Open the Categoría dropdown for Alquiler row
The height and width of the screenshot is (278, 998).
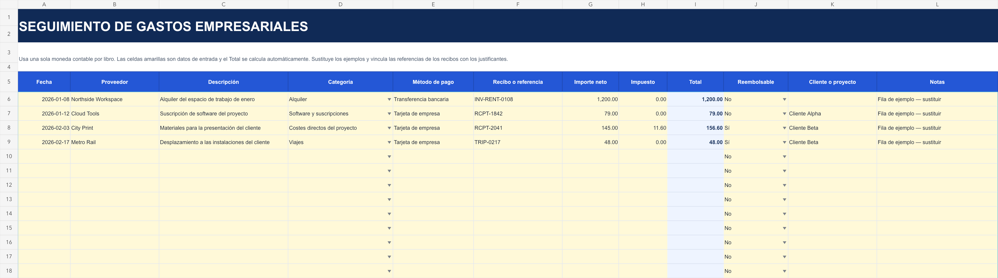(389, 99)
